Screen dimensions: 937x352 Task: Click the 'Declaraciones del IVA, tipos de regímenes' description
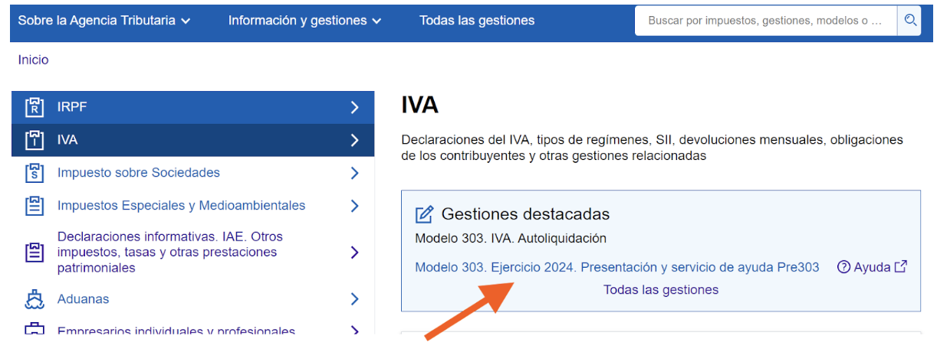click(652, 148)
